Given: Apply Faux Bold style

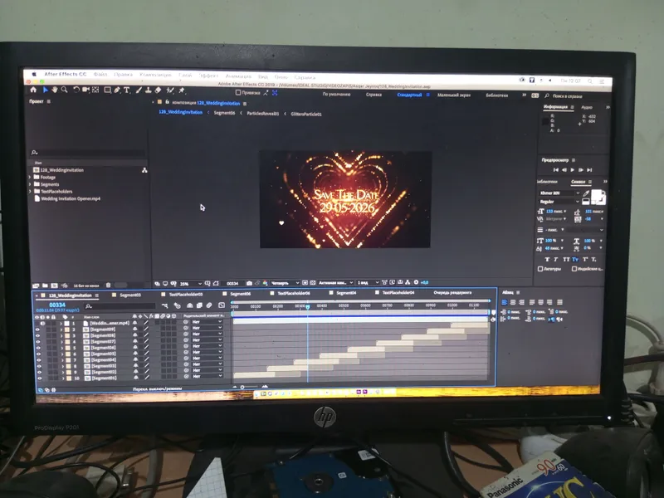Looking at the screenshot, I should [x=547, y=259].
